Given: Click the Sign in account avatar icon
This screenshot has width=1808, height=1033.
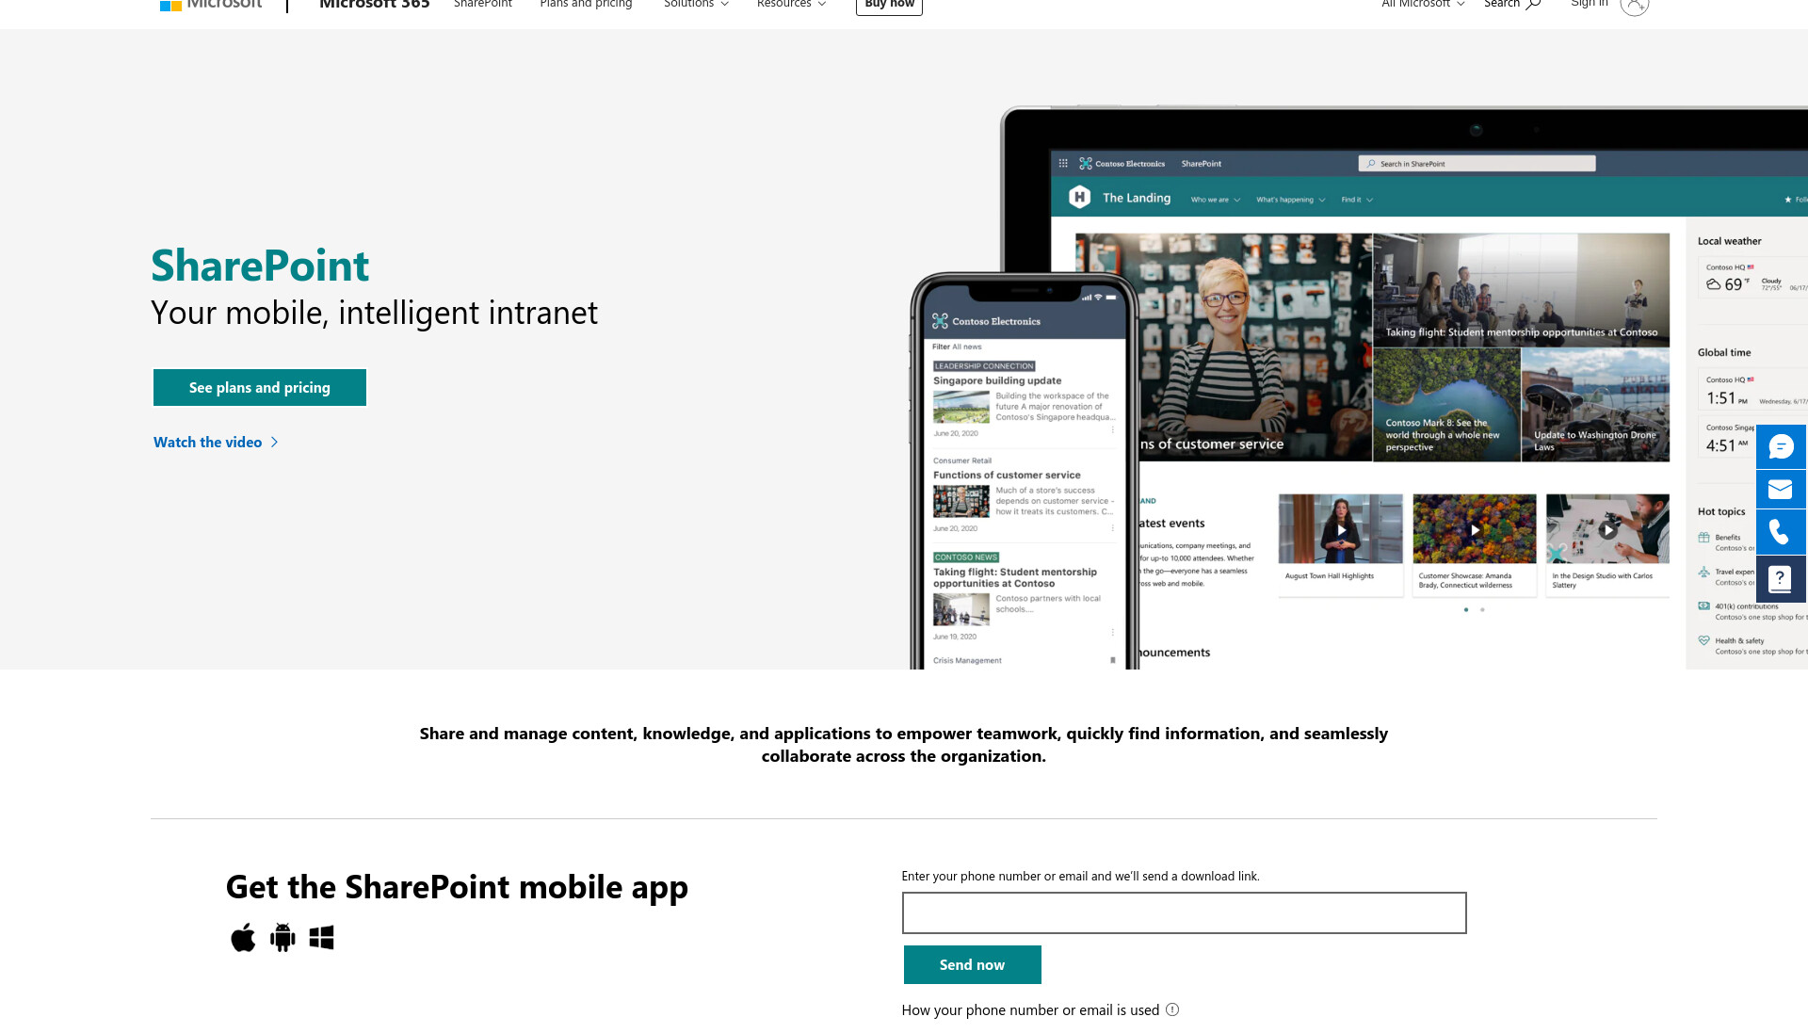Looking at the screenshot, I should pyautogui.click(x=1634, y=5).
